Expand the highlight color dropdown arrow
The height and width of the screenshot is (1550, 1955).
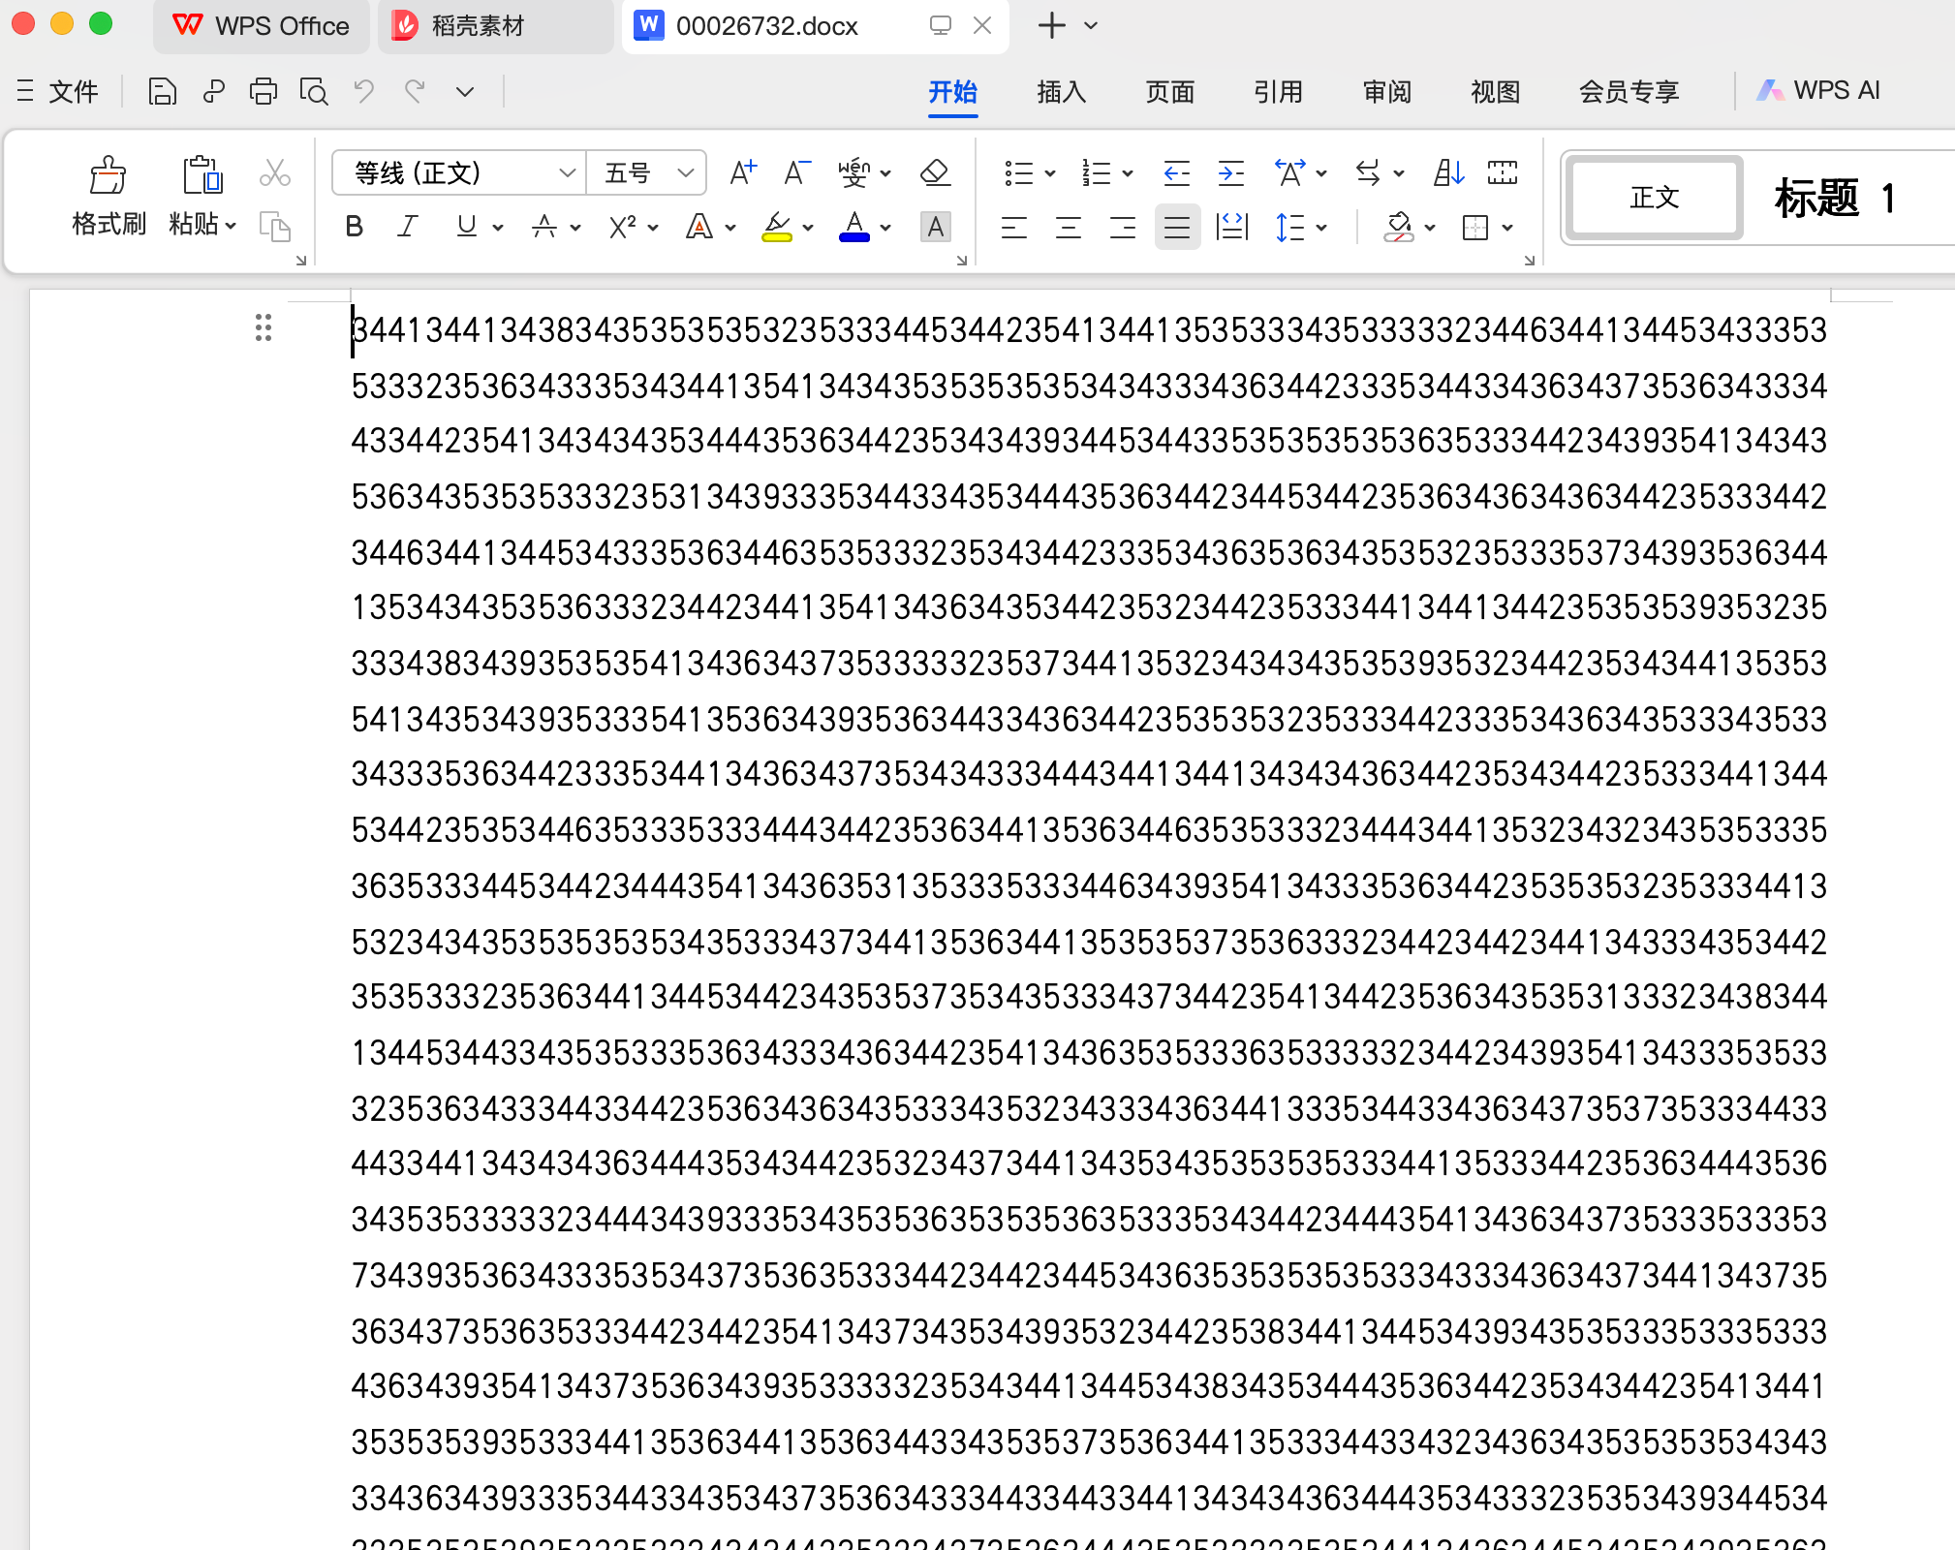pyautogui.click(x=808, y=228)
